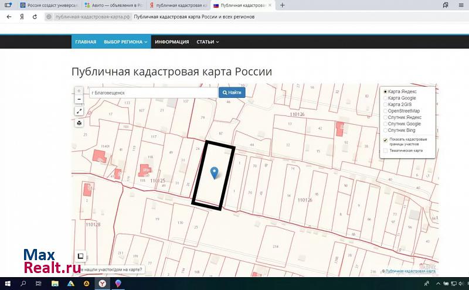The image size is (469, 290).
Task: Open the Информация menu item
Action: tap(172, 42)
